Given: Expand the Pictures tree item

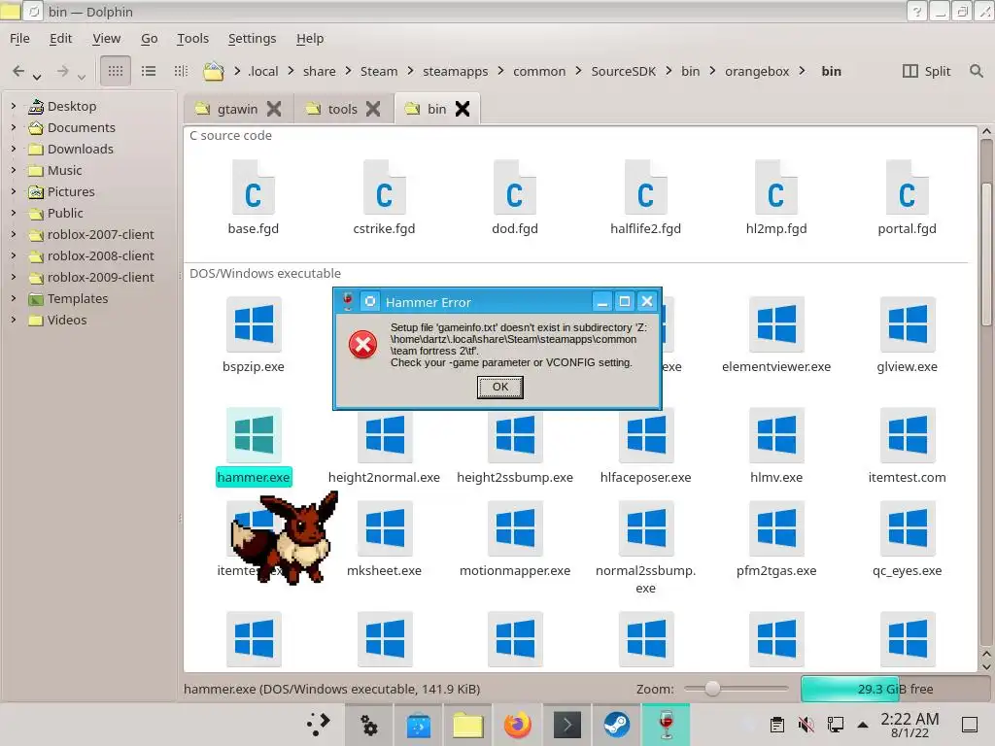Looking at the screenshot, I should [x=14, y=191].
